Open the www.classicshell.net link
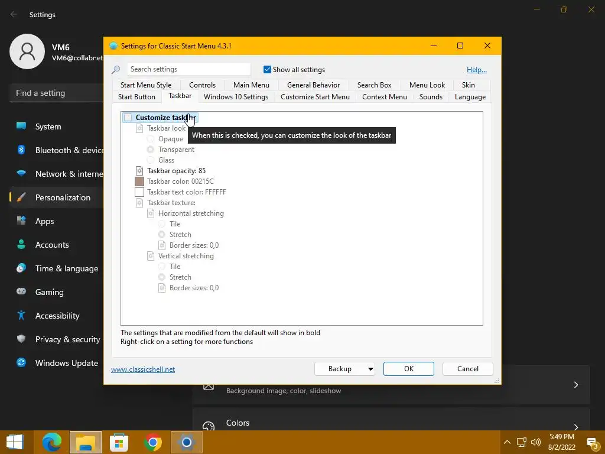This screenshot has width=605, height=454. coord(143,369)
